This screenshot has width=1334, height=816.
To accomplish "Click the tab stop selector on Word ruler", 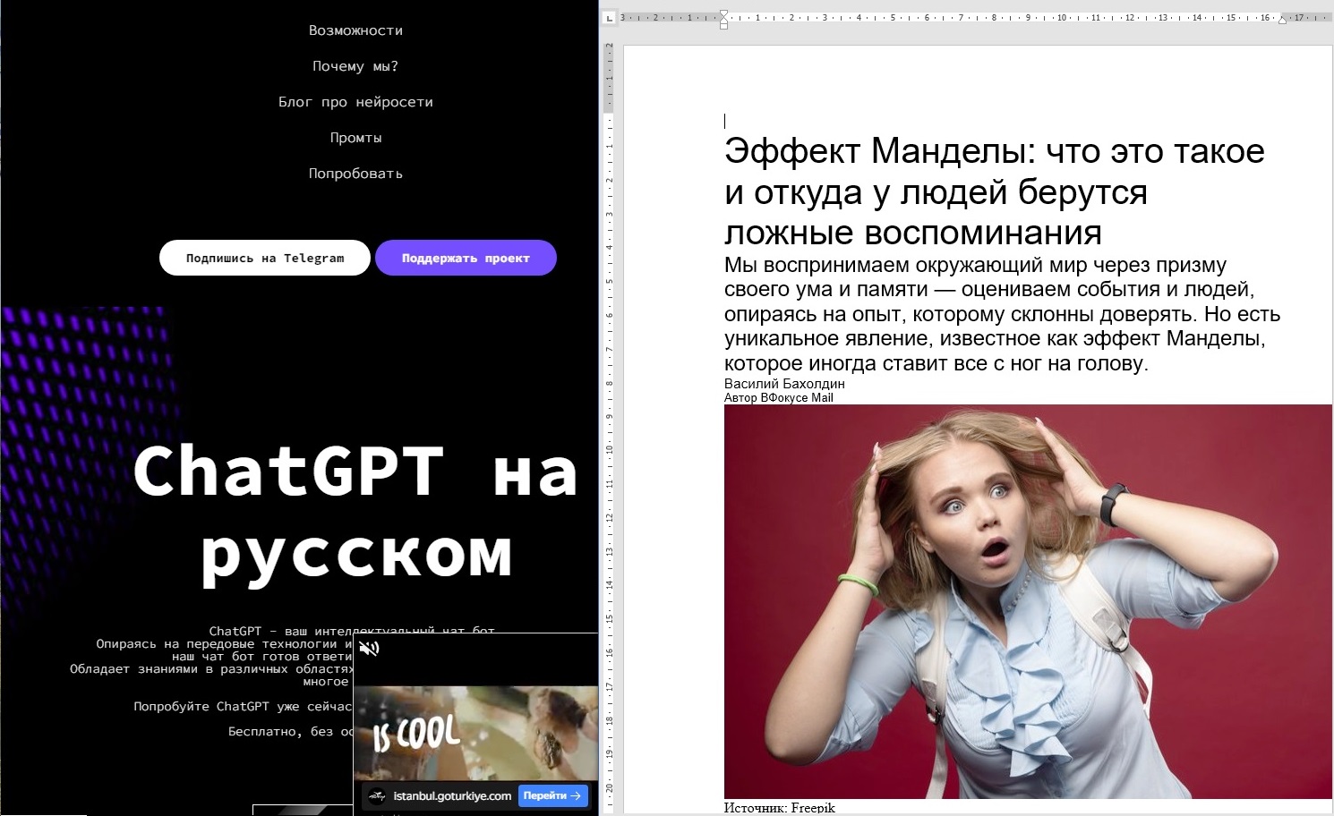I will tap(609, 17).
